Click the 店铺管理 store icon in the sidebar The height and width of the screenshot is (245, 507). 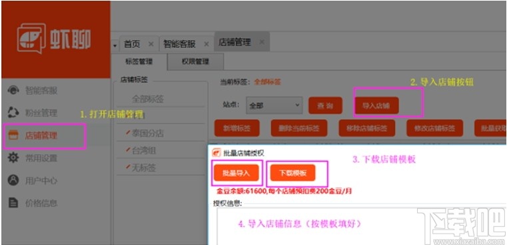(x=13, y=135)
